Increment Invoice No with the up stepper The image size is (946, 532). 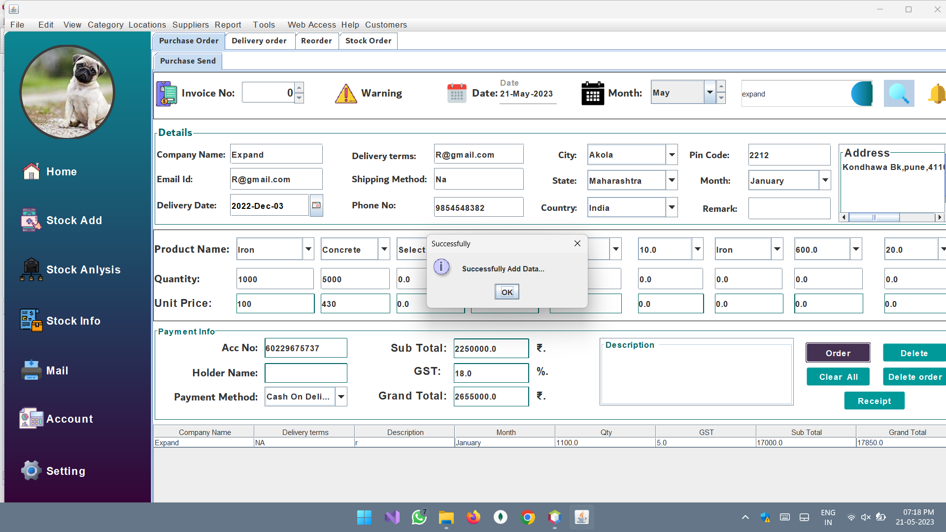299,87
